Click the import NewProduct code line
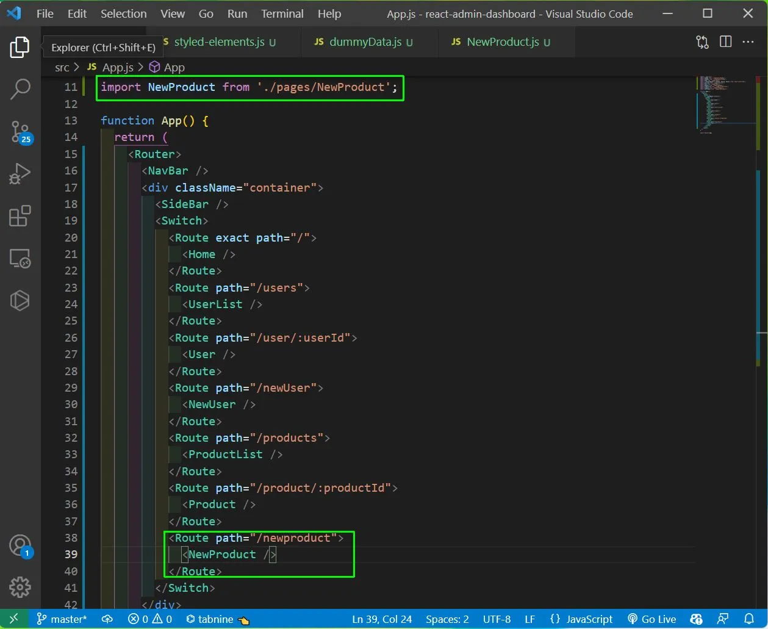Viewport: 768px width, 629px height. click(x=249, y=87)
